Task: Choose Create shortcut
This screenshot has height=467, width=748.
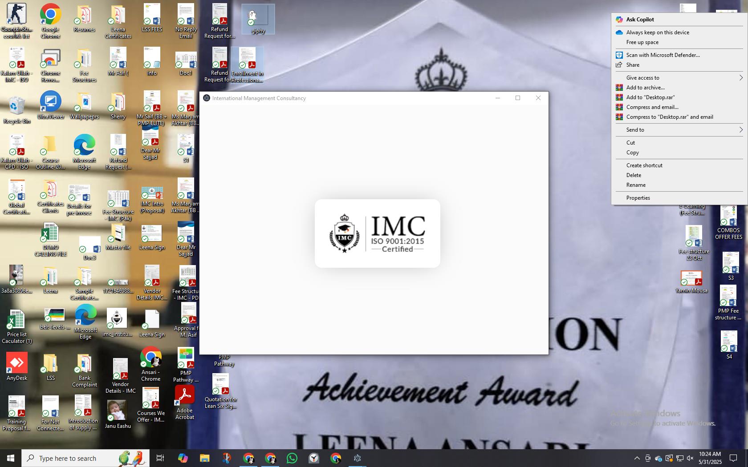Action: (679, 165)
